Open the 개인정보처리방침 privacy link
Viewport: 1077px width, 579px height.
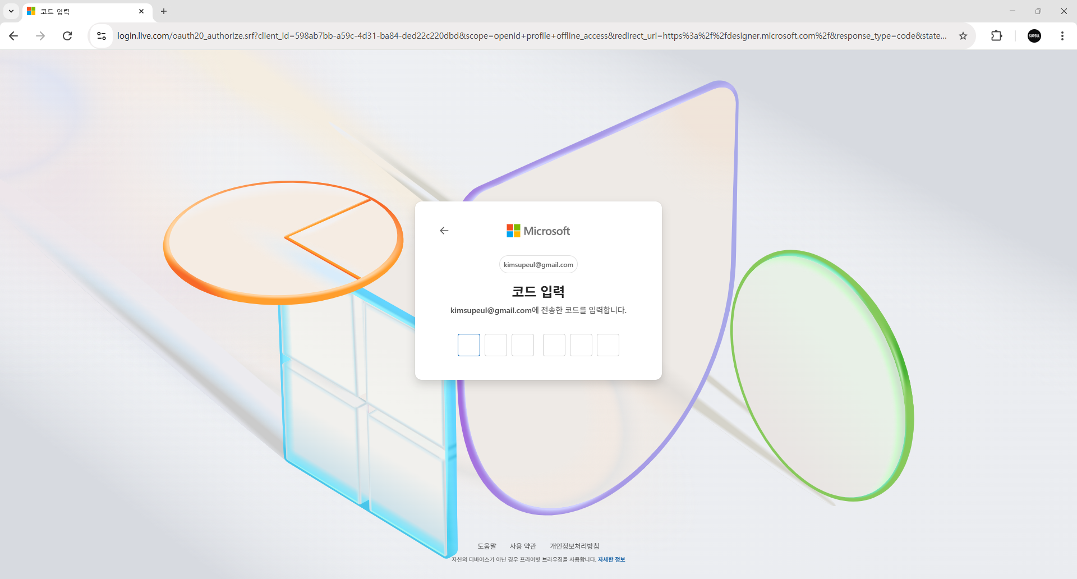(574, 546)
